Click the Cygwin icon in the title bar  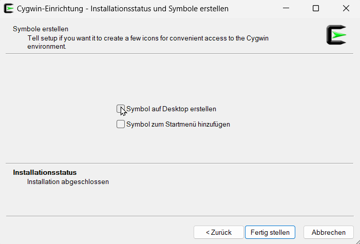point(8,9)
